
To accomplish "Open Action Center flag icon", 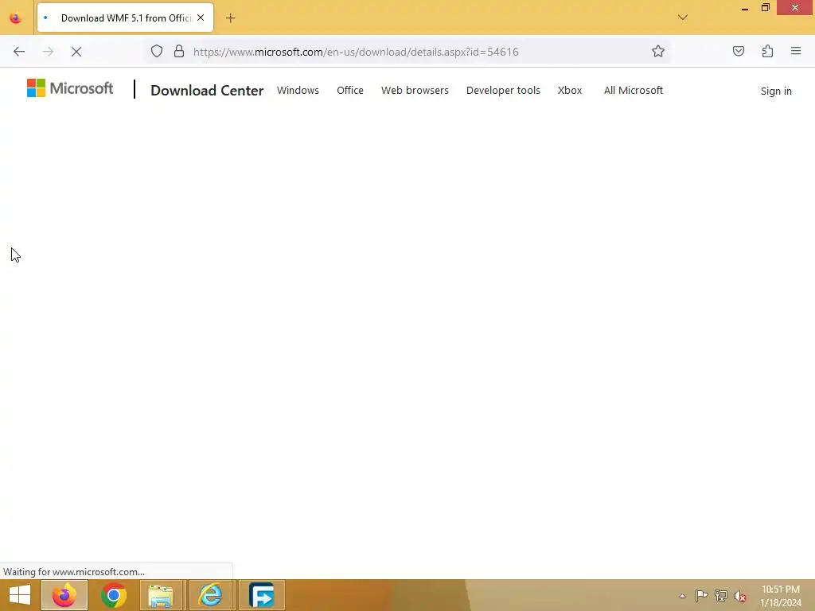I will tap(701, 595).
